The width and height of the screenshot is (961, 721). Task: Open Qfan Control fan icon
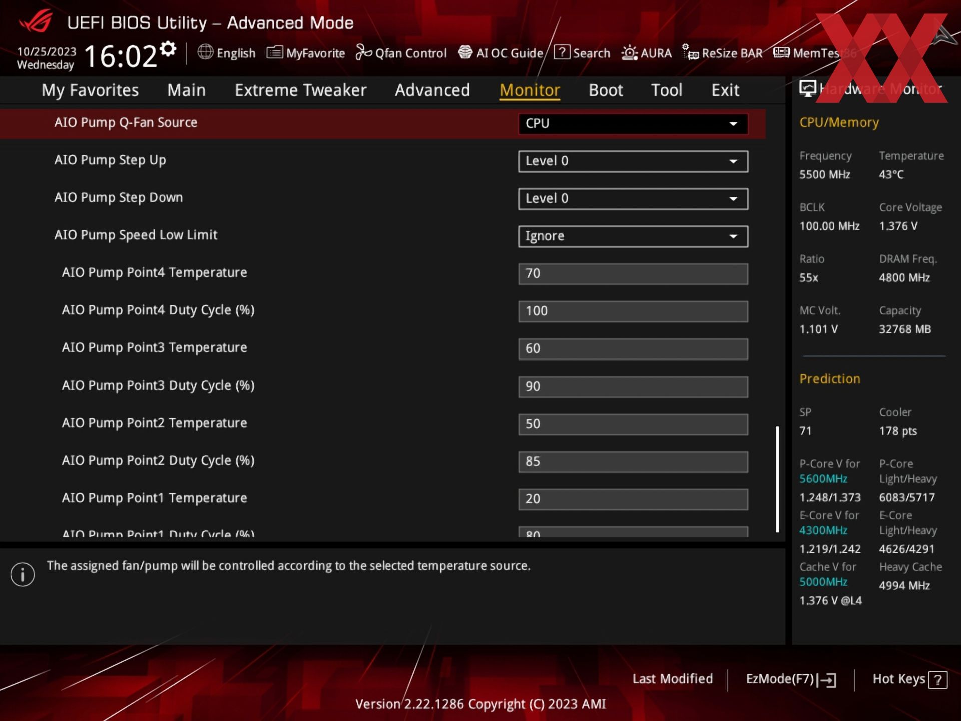pos(364,52)
